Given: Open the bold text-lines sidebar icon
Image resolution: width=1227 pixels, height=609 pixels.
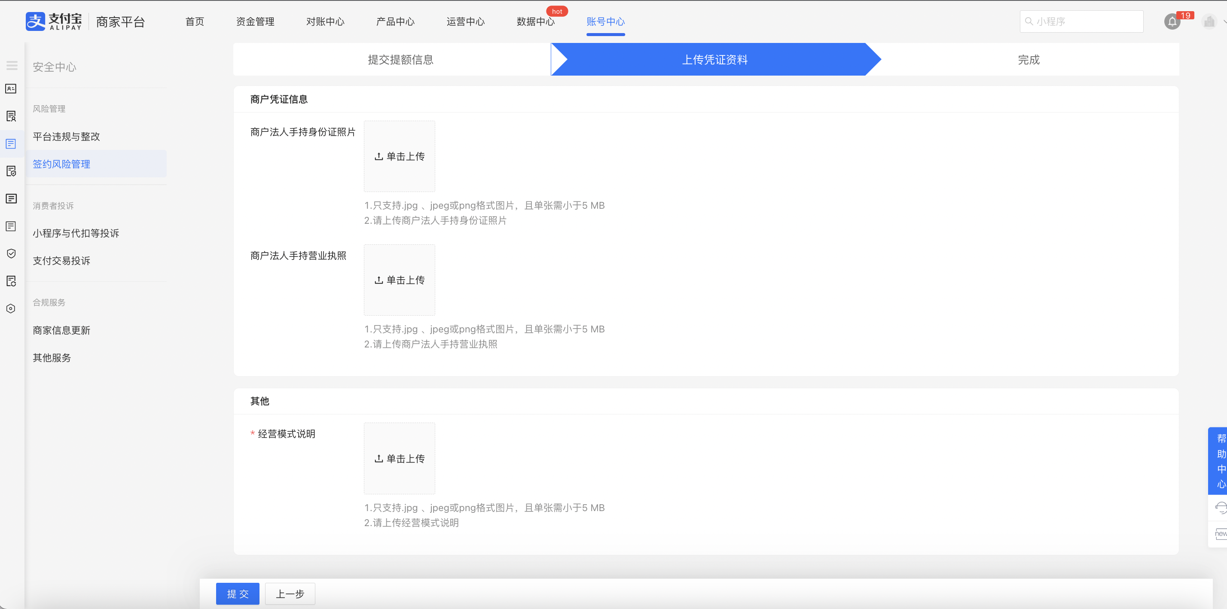Looking at the screenshot, I should pos(11,198).
